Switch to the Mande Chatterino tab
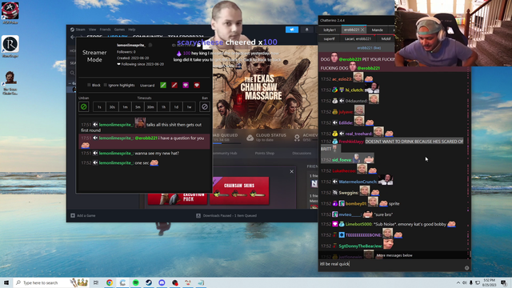Image resolution: width=512 pixels, height=288 pixels. tap(377, 30)
